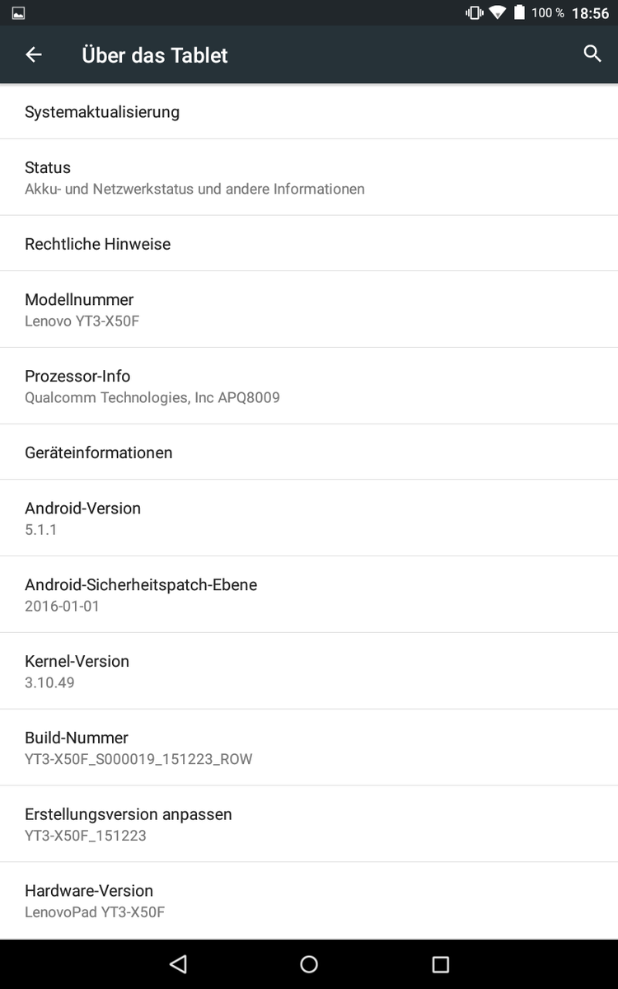Open Systemaktualisierung
The height and width of the screenshot is (989, 618).
pos(309,112)
